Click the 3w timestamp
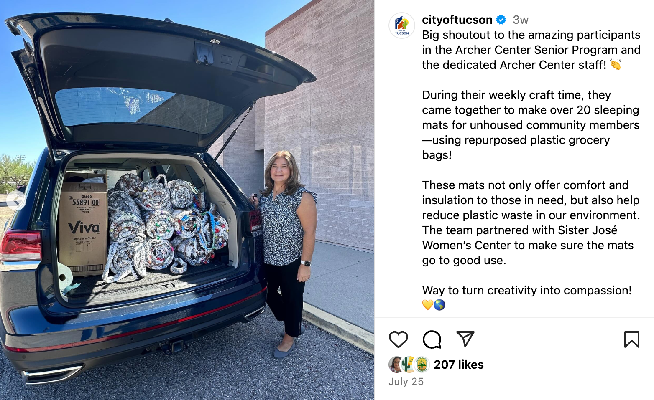 coord(521,20)
